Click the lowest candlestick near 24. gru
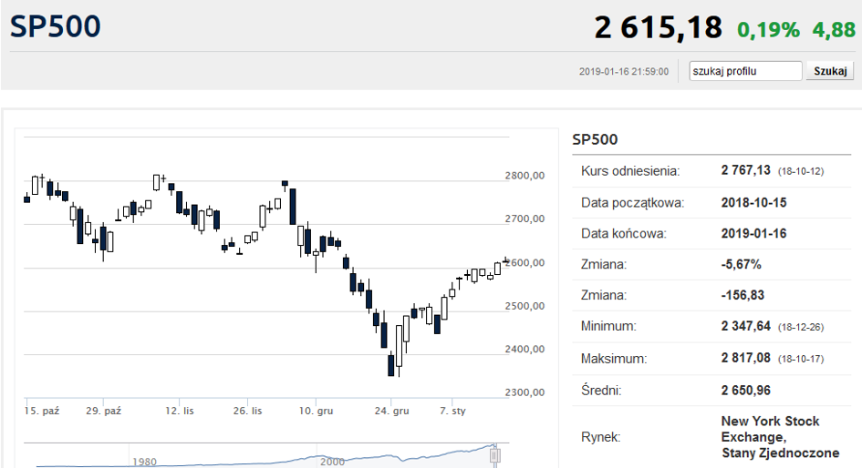 pos(391,365)
